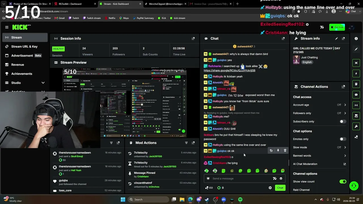Send message with the Chat button
Image resolution: width=363 pixels, height=204 pixels.
tap(280, 188)
